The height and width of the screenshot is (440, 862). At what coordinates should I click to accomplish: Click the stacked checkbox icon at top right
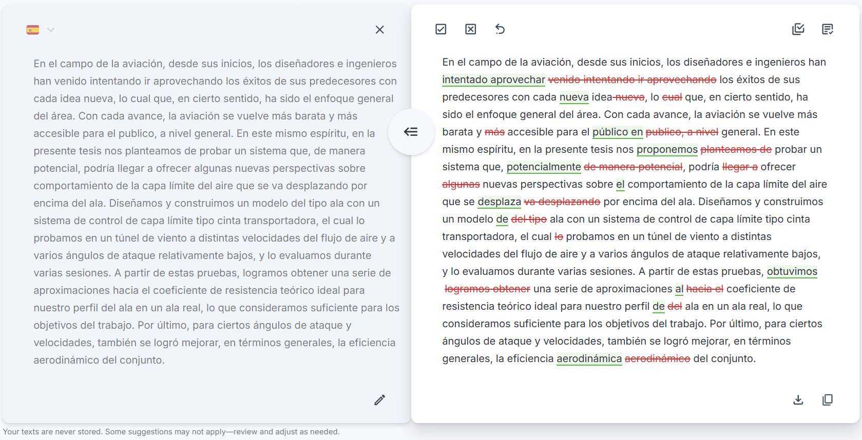[x=798, y=29]
